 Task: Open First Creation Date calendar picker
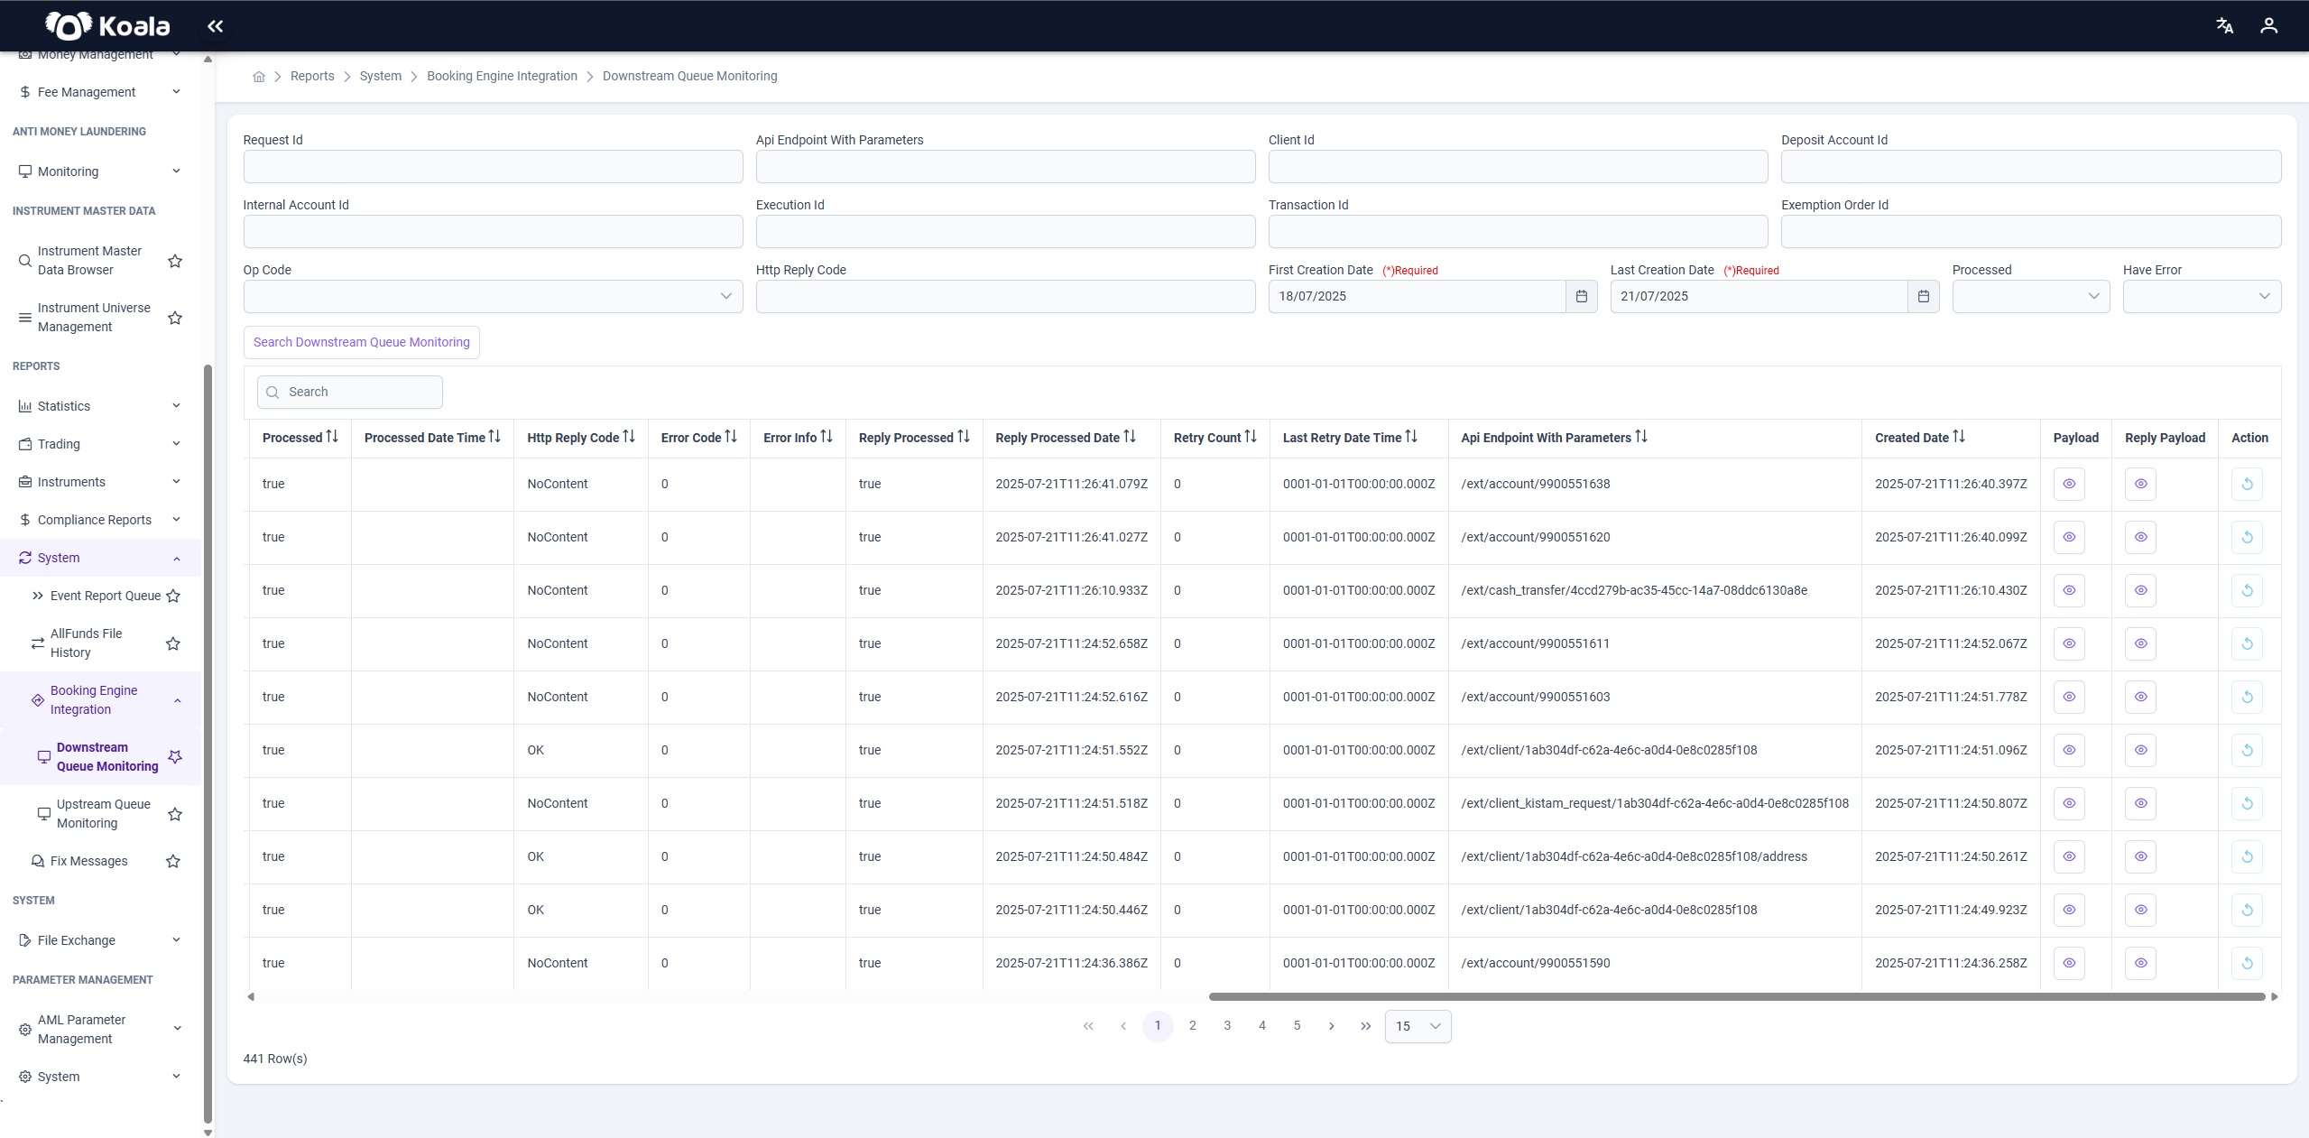(x=1581, y=296)
